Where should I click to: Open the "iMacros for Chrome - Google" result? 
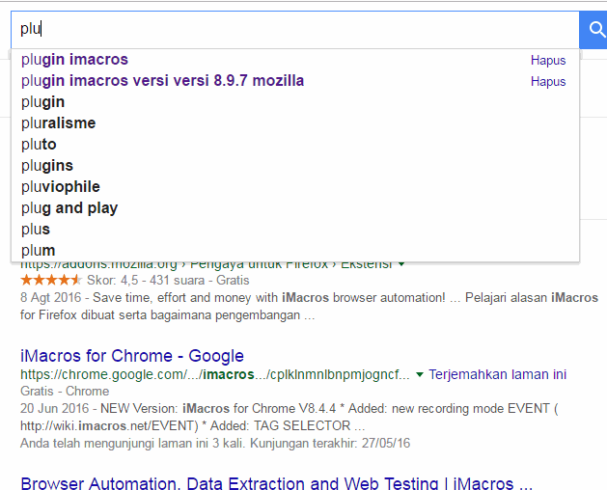coord(132,356)
